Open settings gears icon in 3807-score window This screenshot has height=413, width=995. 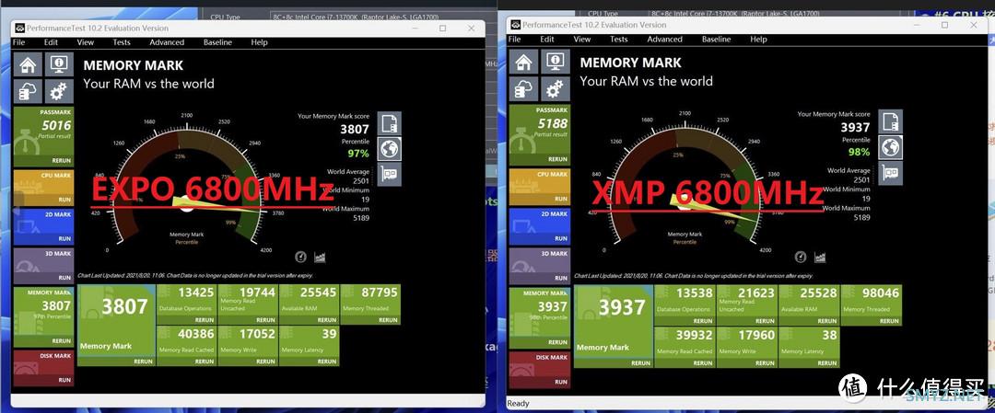[59, 92]
